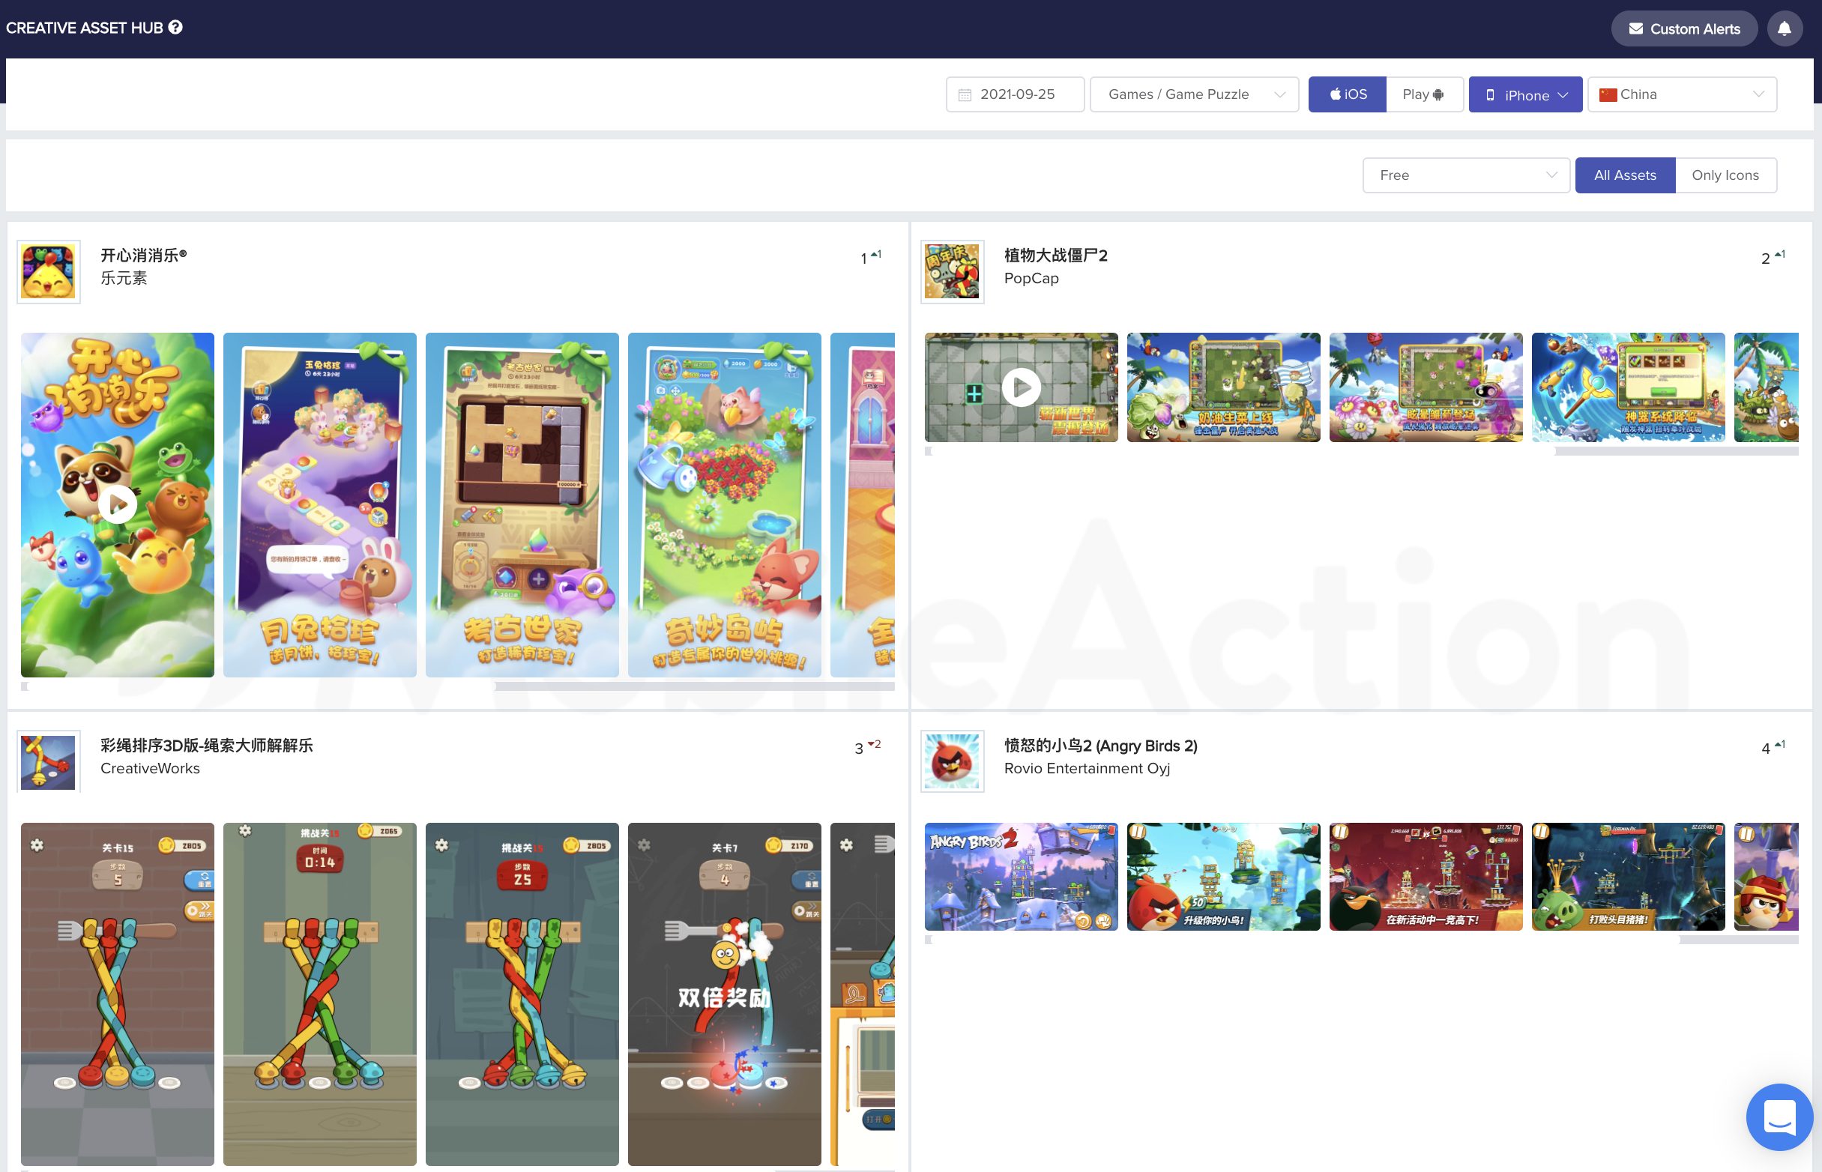This screenshot has width=1822, height=1172.
Task: Open the 晓暴娜莉登场 Plants vs Zombies screenshot
Action: click(1426, 387)
